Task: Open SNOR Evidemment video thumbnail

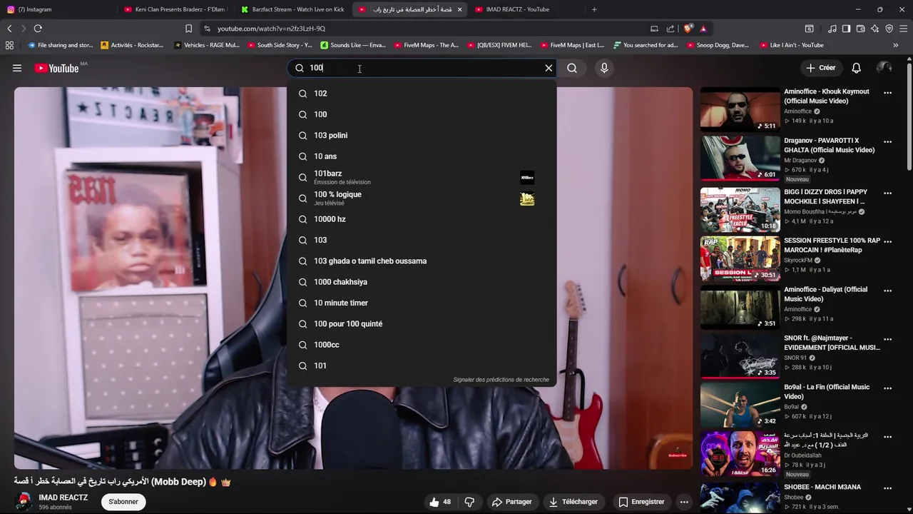Action: pyautogui.click(x=740, y=356)
